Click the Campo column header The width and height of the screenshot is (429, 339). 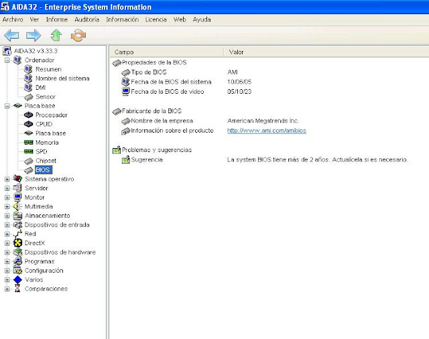166,52
